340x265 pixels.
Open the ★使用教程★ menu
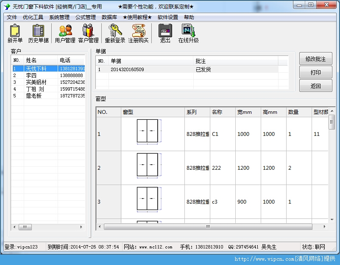[x=137, y=17]
